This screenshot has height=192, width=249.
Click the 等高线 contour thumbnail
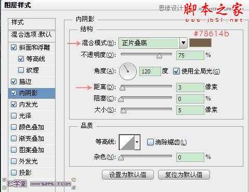tap(127, 142)
